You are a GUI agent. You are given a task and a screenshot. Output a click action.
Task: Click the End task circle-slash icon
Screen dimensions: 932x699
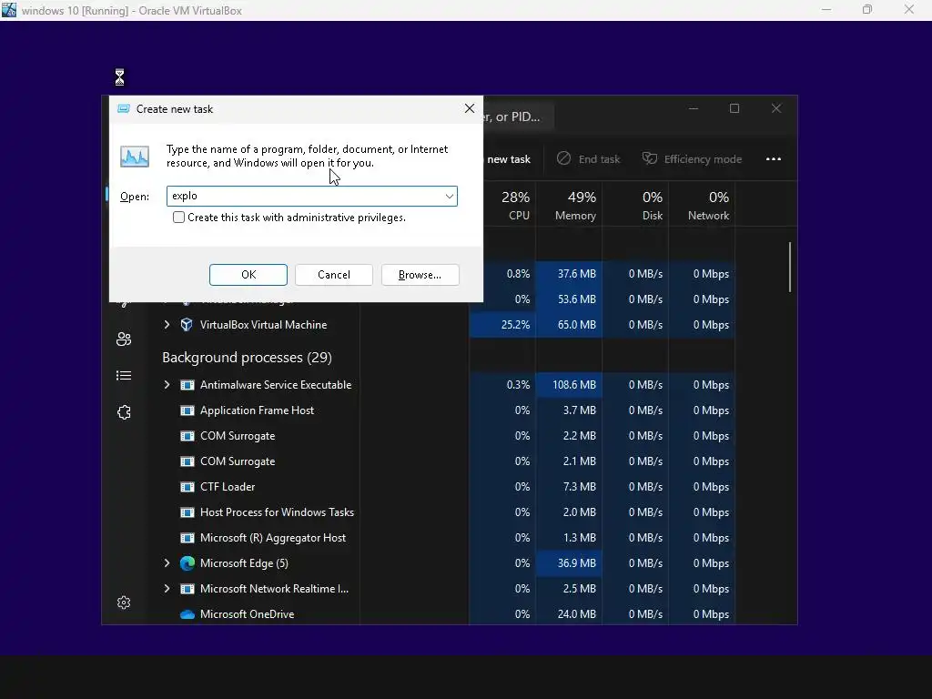click(x=563, y=158)
